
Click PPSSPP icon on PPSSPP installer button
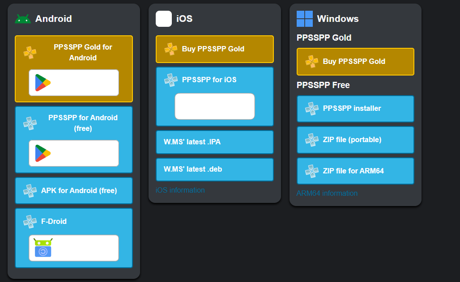tap(311, 109)
